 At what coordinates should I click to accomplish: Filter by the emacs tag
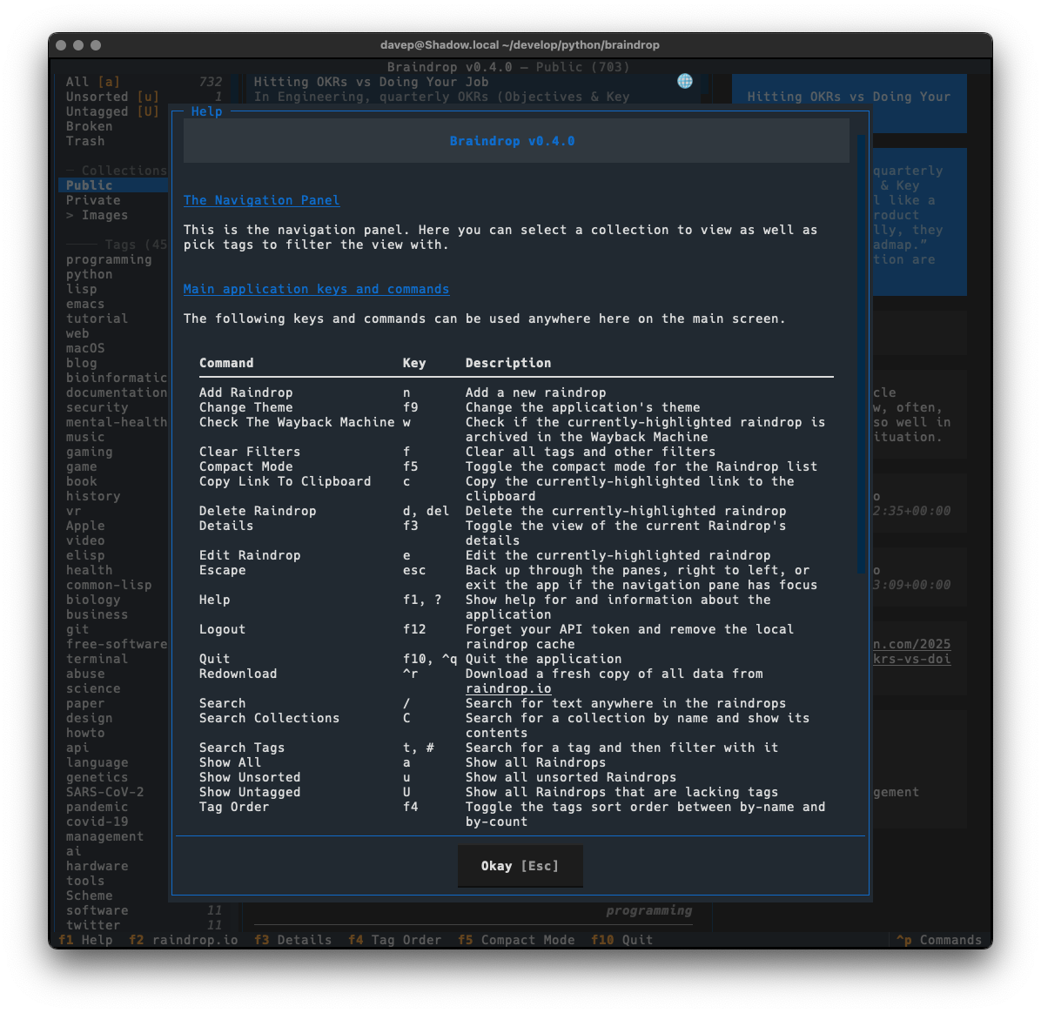pyautogui.click(x=85, y=304)
